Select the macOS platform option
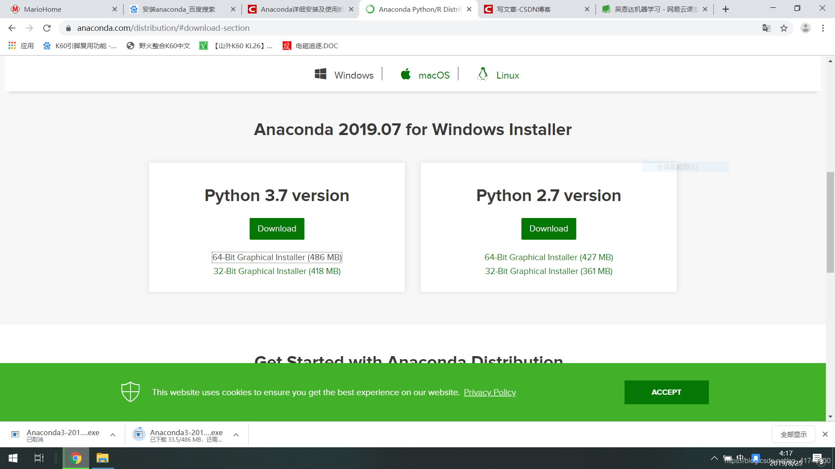 [425, 75]
